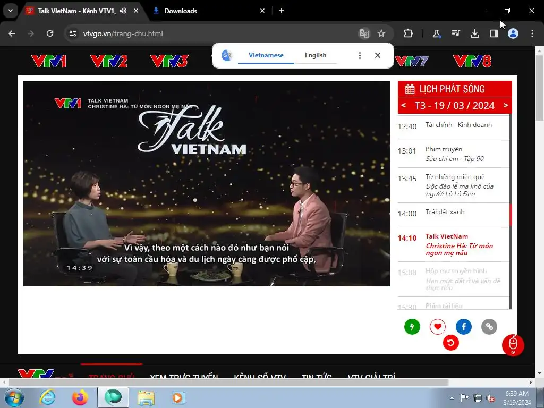View site information icon in address bar
544x408 pixels.
72,33
